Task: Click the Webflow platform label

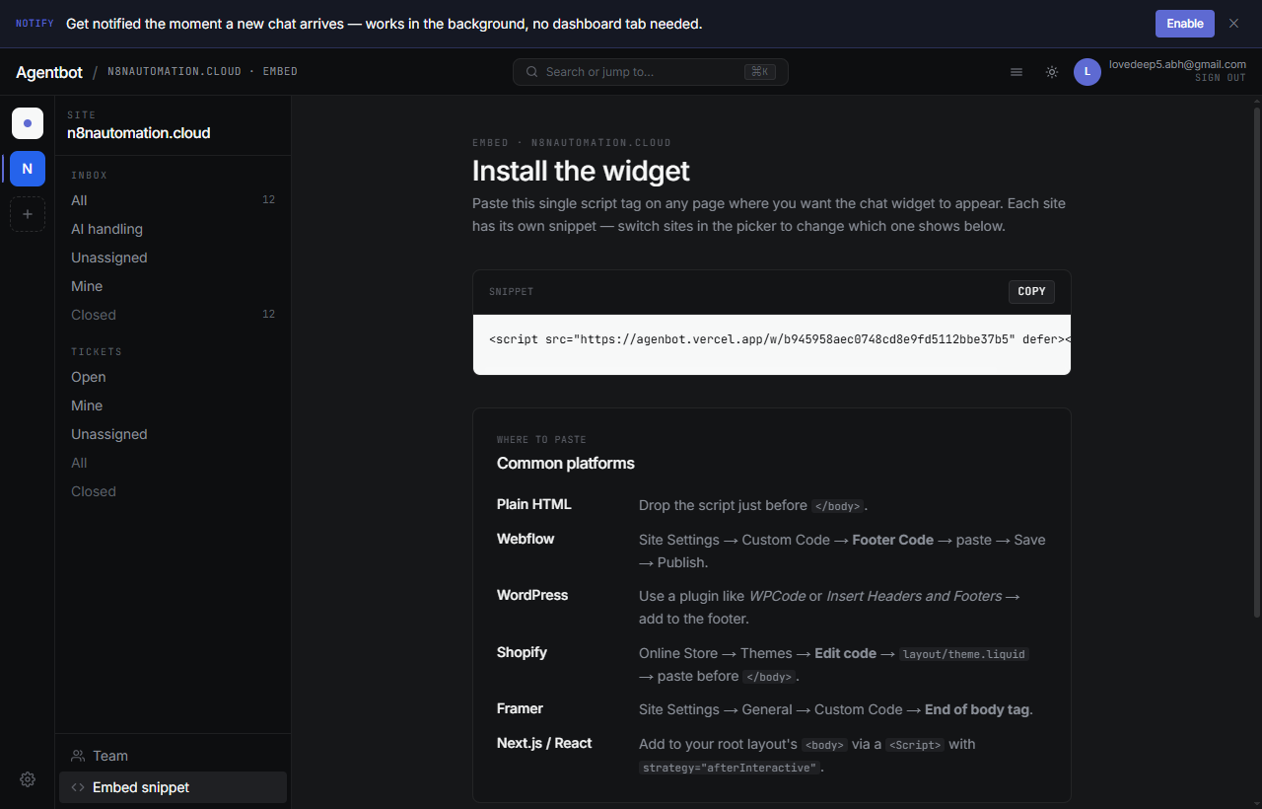Action: pyautogui.click(x=526, y=539)
